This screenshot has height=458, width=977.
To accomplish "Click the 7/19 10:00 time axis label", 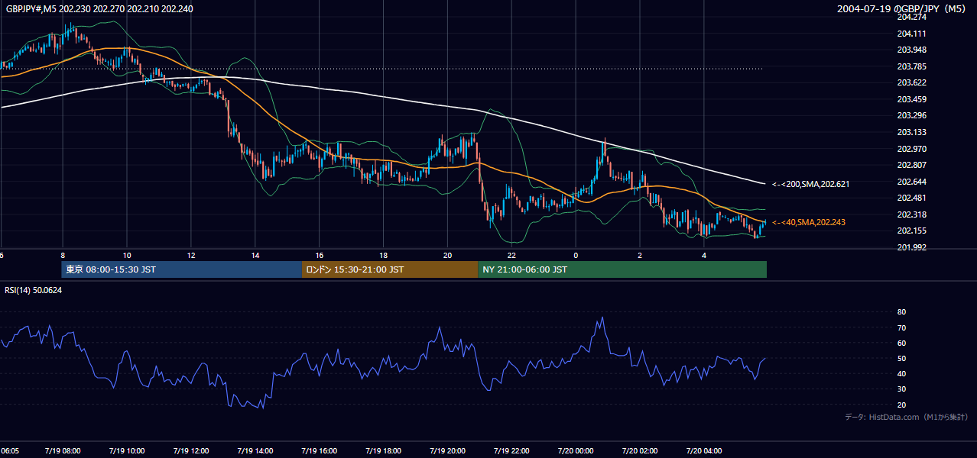I will click(x=125, y=451).
